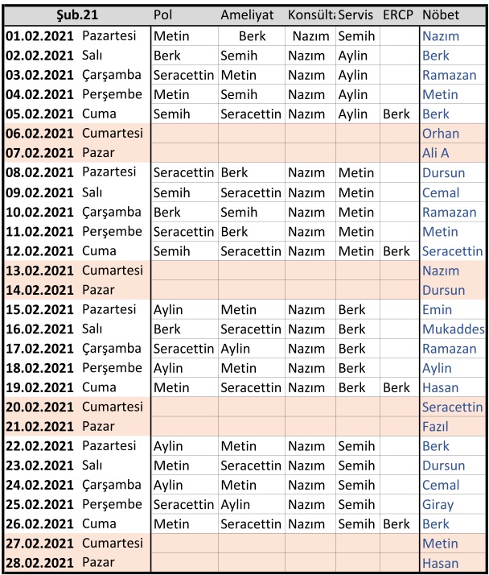
Task: Select ERCP cell for 05.02.2021 Cuma
Action: [397, 114]
